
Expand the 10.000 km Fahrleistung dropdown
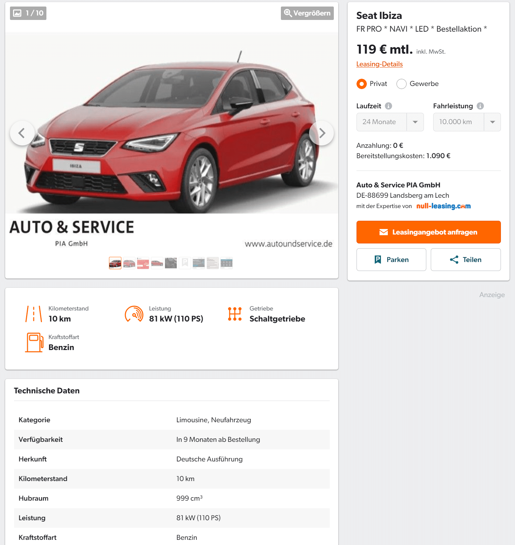click(467, 122)
